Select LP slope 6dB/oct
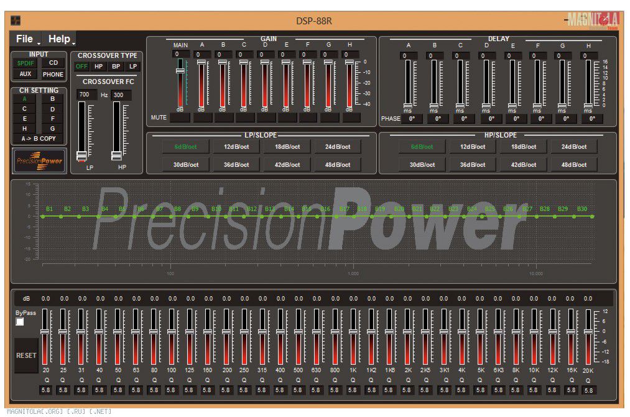 185,147
